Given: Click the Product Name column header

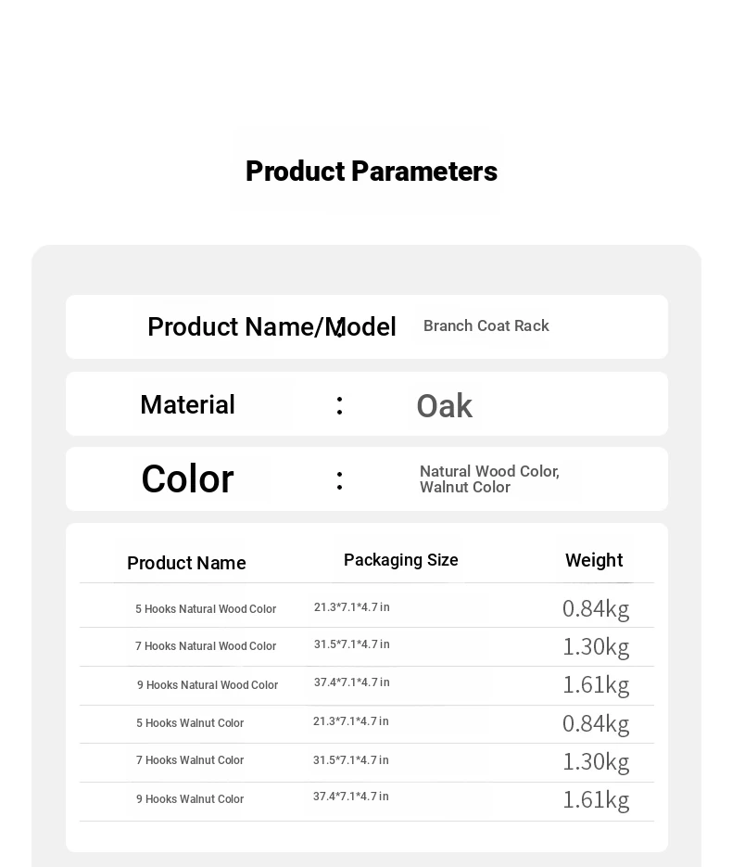Looking at the screenshot, I should tap(187, 563).
